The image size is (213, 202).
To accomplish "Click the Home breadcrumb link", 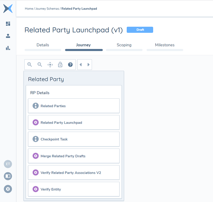I will coord(29,9).
